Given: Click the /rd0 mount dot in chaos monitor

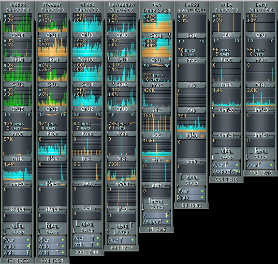Looking at the screenshot, I should 98,244.
